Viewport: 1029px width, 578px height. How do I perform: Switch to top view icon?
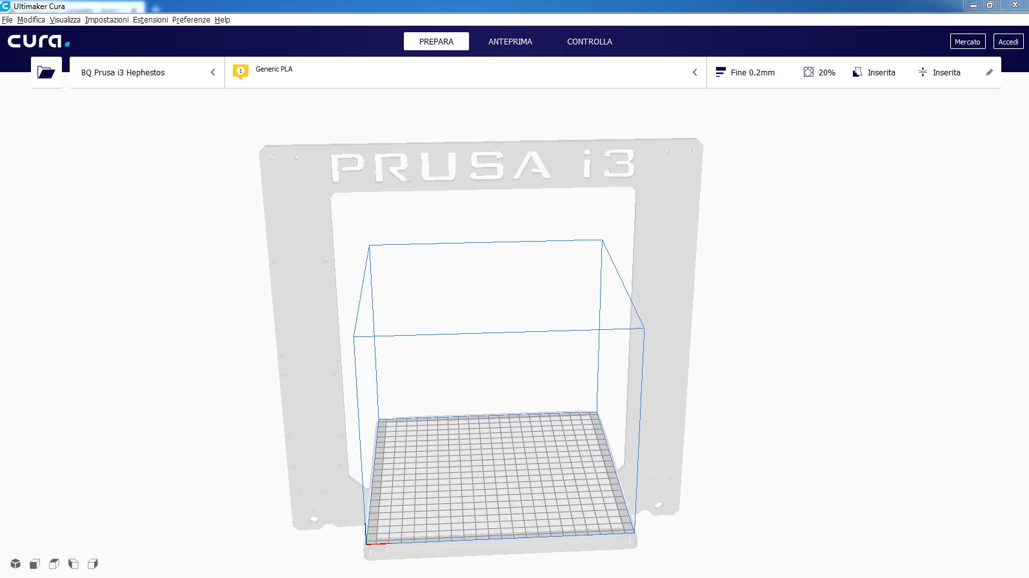[x=54, y=564]
